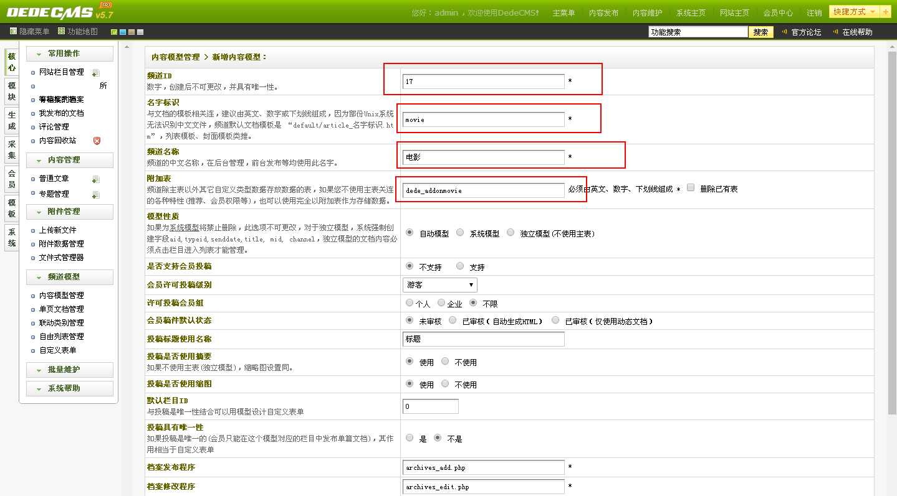Open the 功能地图 function map icon

pyautogui.click(x=61, y=31)
